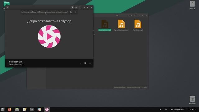Toggle the file manager list/grid view
Viewport: 199px width, 112px height.
(128, 16)
